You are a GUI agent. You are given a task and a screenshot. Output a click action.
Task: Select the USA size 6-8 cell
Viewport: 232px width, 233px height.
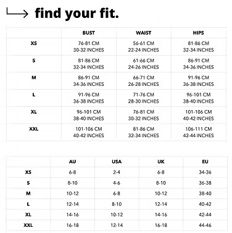click(x=117, y=193)
